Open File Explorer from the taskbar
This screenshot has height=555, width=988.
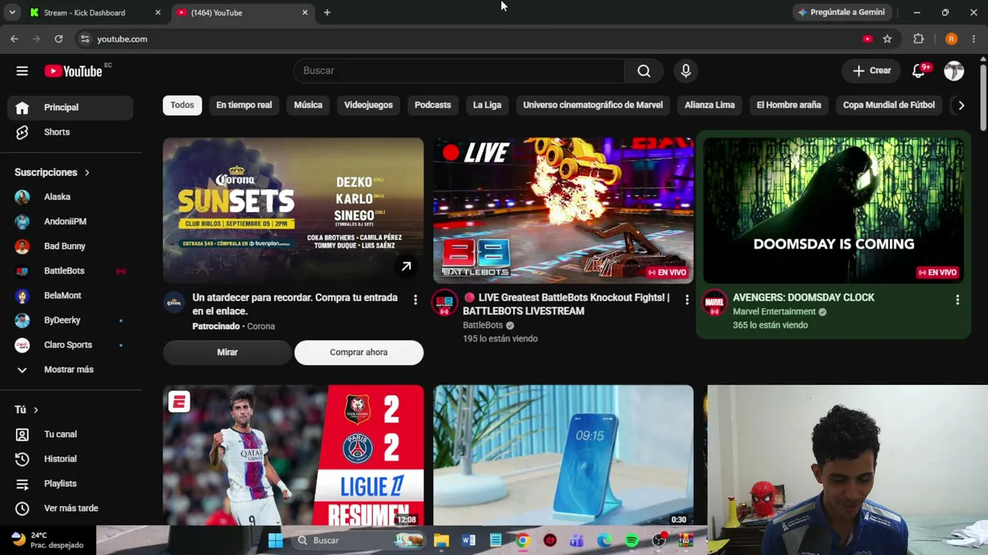[441, 540]
